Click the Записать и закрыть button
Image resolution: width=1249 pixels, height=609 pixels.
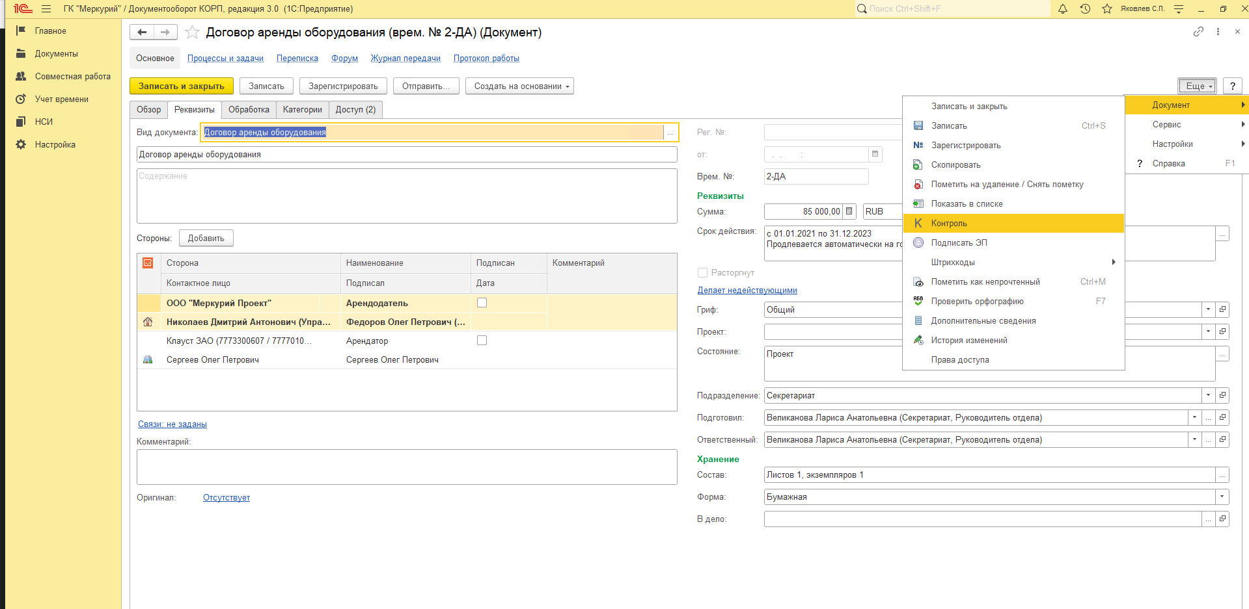tap(181, 86)
